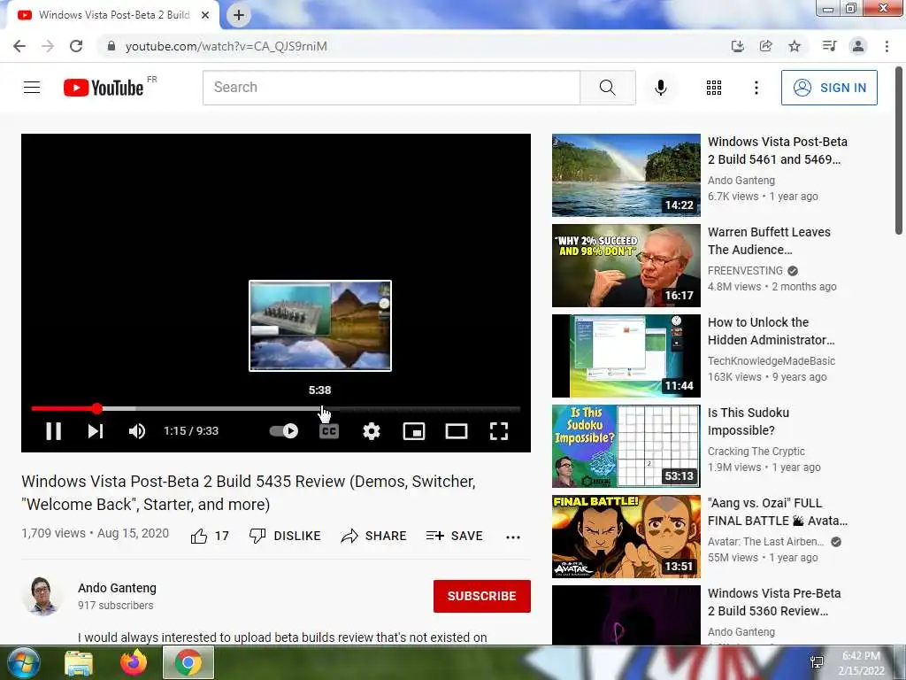Open the Chrome three-dot menu
906x680 pixels.
[x=887, y=46]
